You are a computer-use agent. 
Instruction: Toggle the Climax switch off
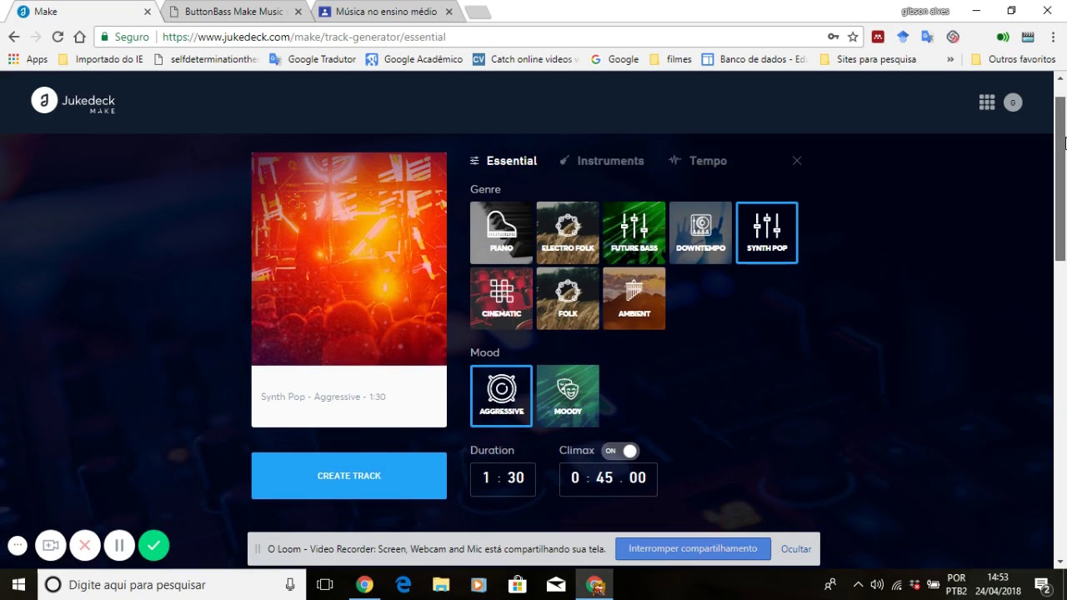[x=620, y=451]
